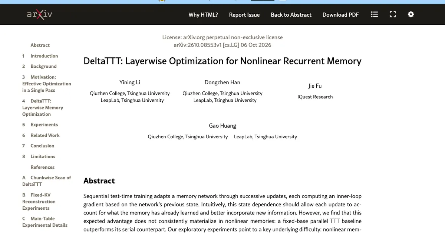Click the arXiv logo in header

[39, 15]
